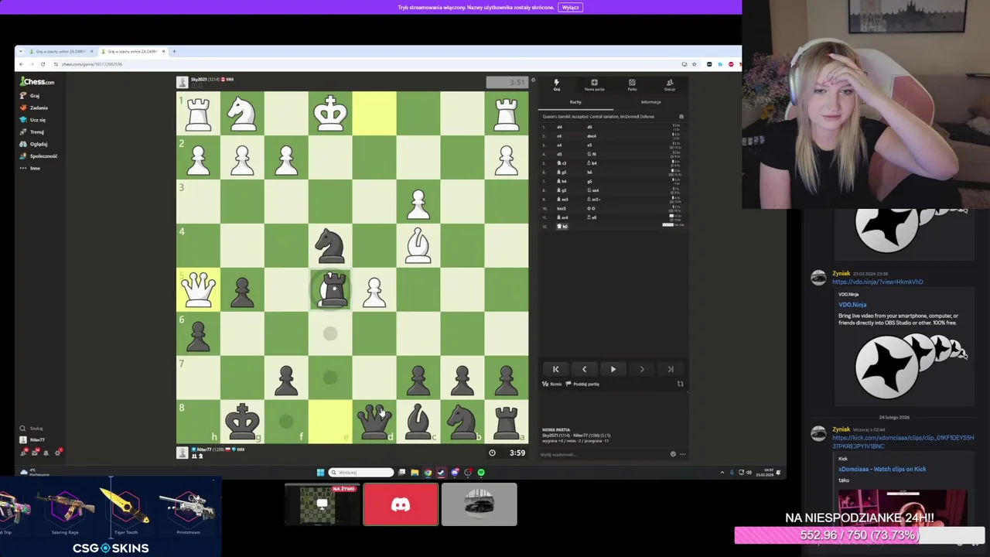Expand the Inne more options menu
Screen dimensions: 990x557
click(x=29, y=168)
